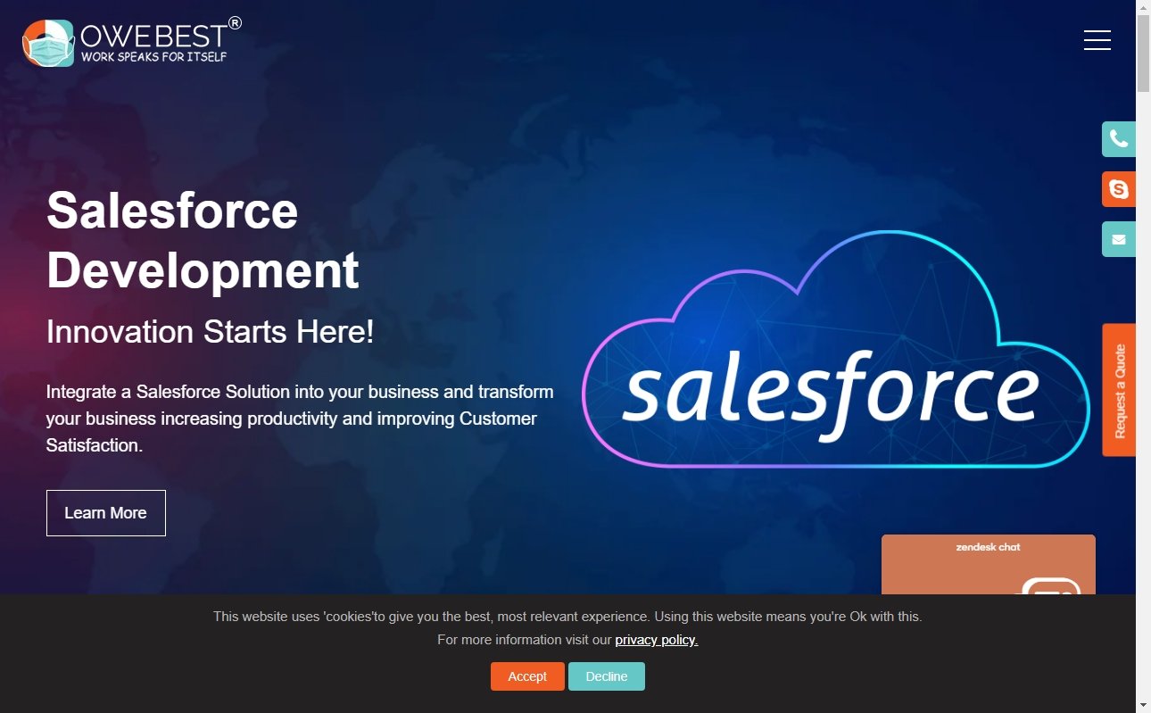Click the 'Innovation Starts Here!' text
This screenshot has height=713, width=1151.
210,332
